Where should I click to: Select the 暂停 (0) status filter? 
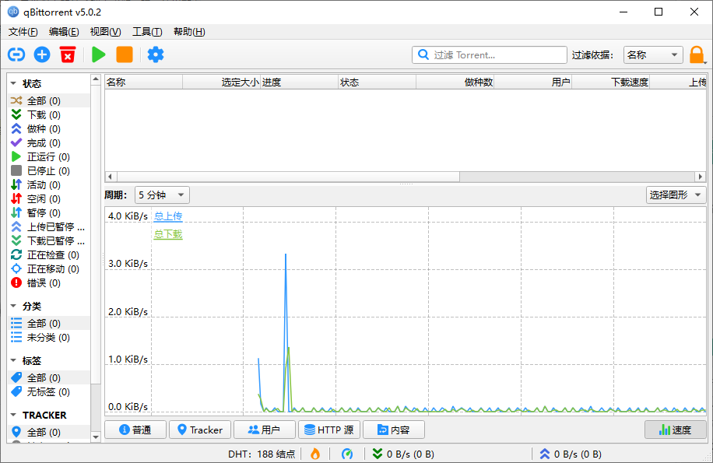pyautogui.click(x=49, y=212)
